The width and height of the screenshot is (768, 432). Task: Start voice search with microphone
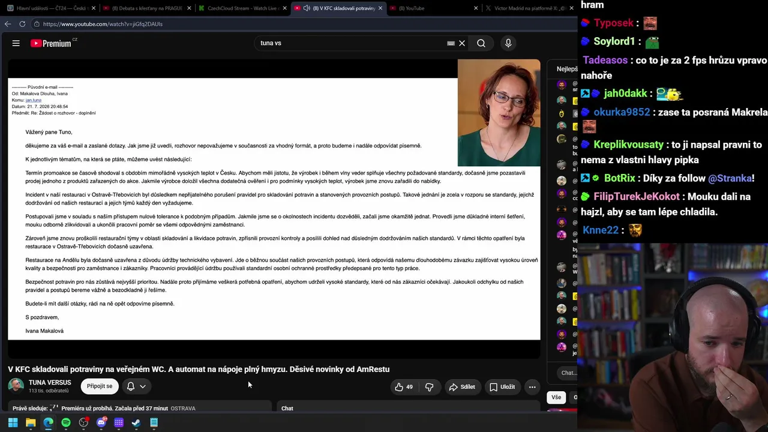point(508,43)
